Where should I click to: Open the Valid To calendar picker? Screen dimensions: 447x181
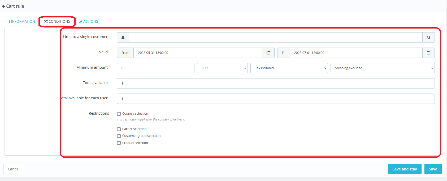pos(428,53)
